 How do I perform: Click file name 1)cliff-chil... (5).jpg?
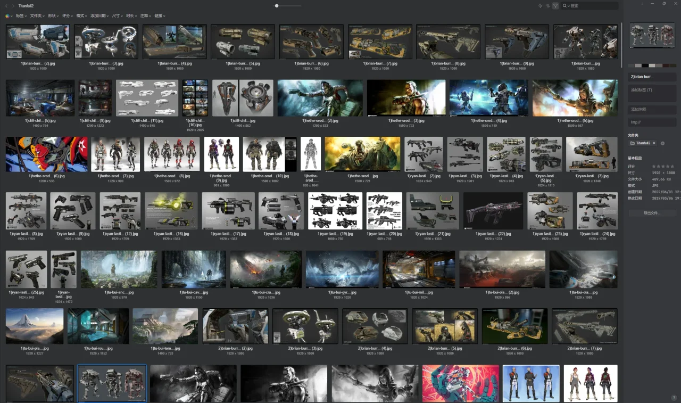click(x=40, y=120)
